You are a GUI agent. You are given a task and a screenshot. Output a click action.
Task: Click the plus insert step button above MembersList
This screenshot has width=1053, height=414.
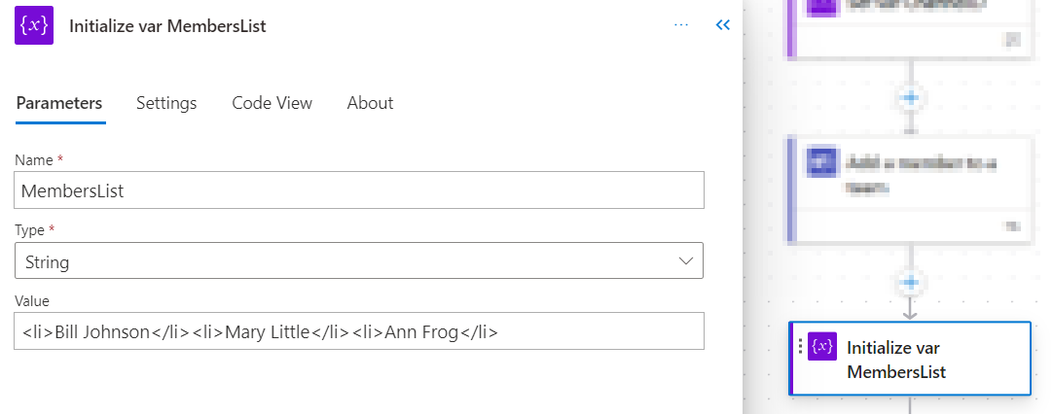pos(910,283)
